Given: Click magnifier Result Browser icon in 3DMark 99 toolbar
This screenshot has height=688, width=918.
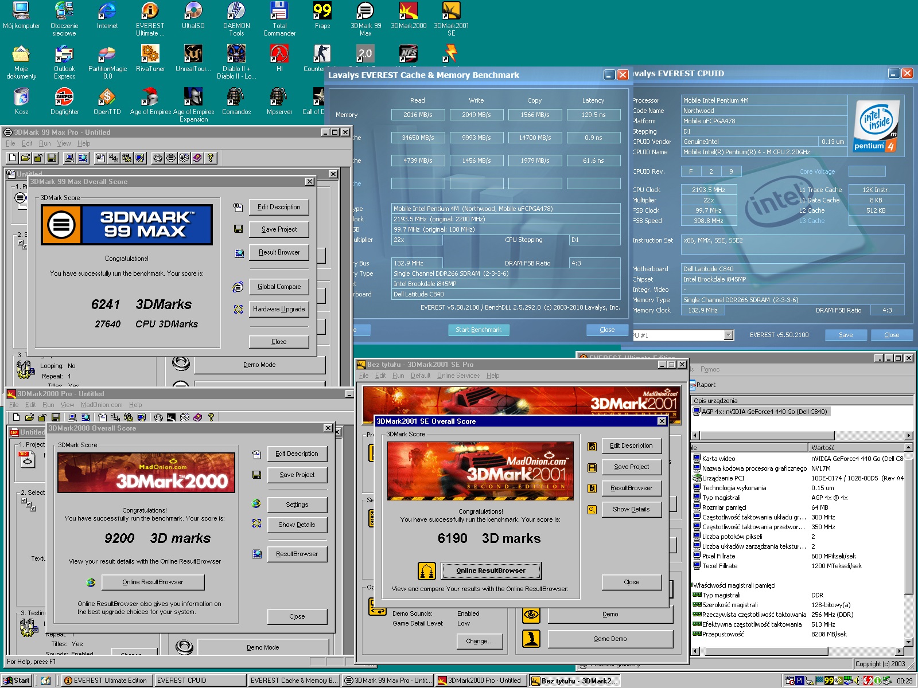Looking at the screenshot, I should click(x=83, y=158).
